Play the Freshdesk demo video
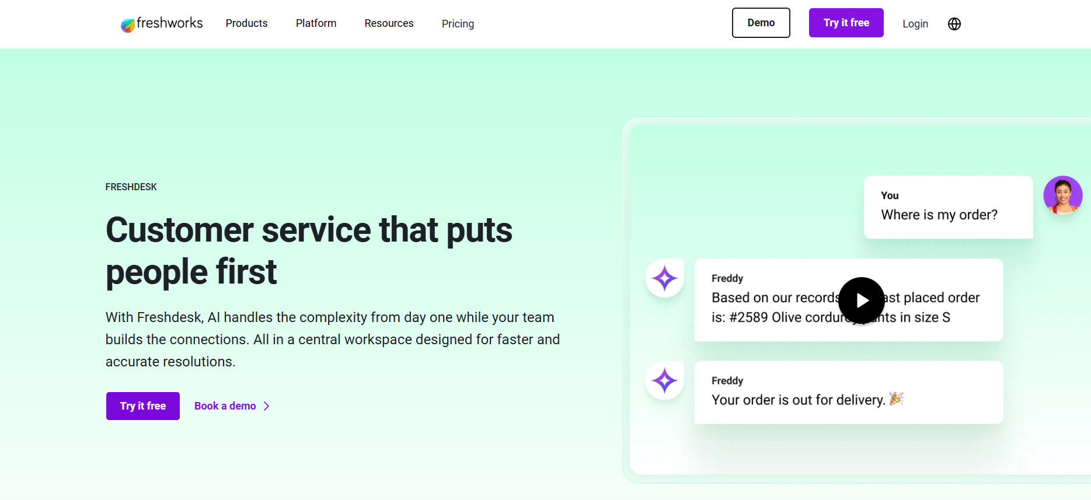 (x=862, y=300)
